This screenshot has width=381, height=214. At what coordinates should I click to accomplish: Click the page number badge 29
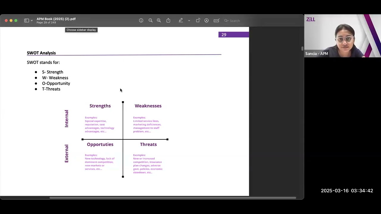(x=234, y=34)
